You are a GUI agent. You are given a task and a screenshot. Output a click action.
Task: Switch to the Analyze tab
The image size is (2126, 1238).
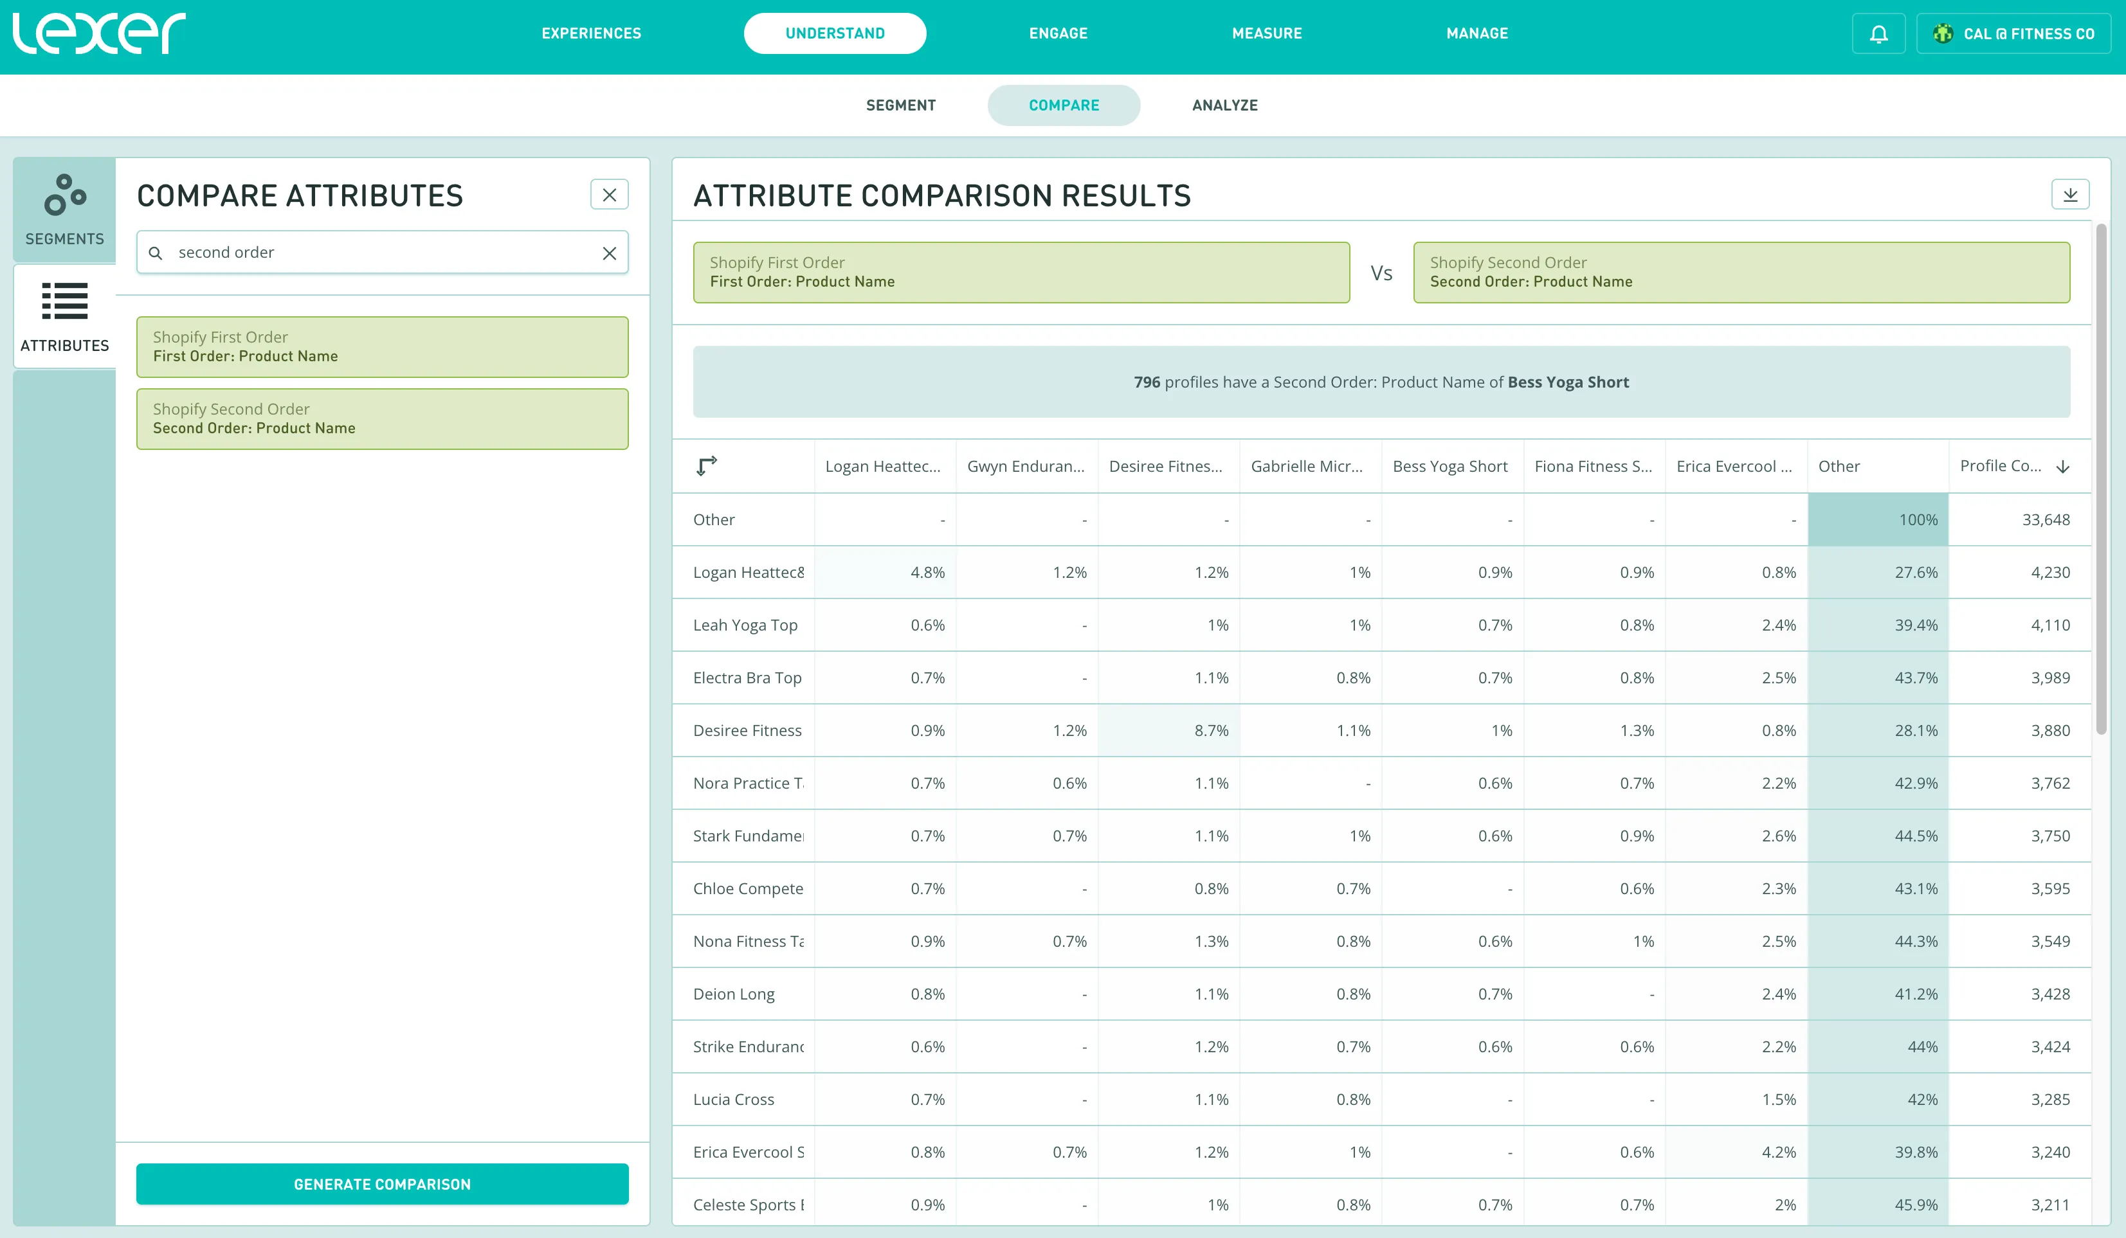point(1224,105)
